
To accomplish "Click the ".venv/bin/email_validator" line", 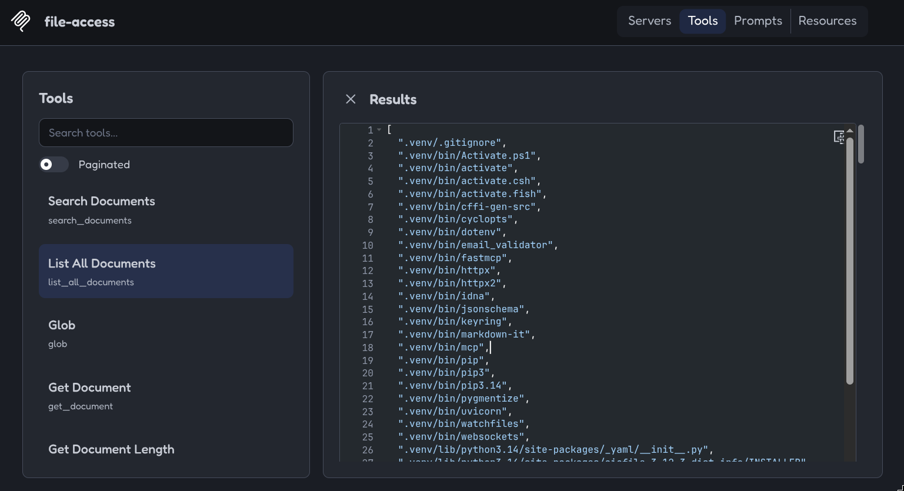I will [478, 245].
